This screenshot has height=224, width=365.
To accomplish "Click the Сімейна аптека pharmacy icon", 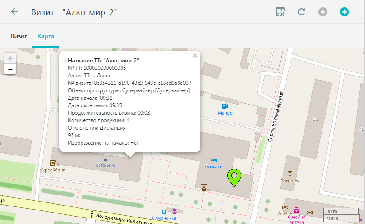I will pyautogui.click(x=296, y=210).
